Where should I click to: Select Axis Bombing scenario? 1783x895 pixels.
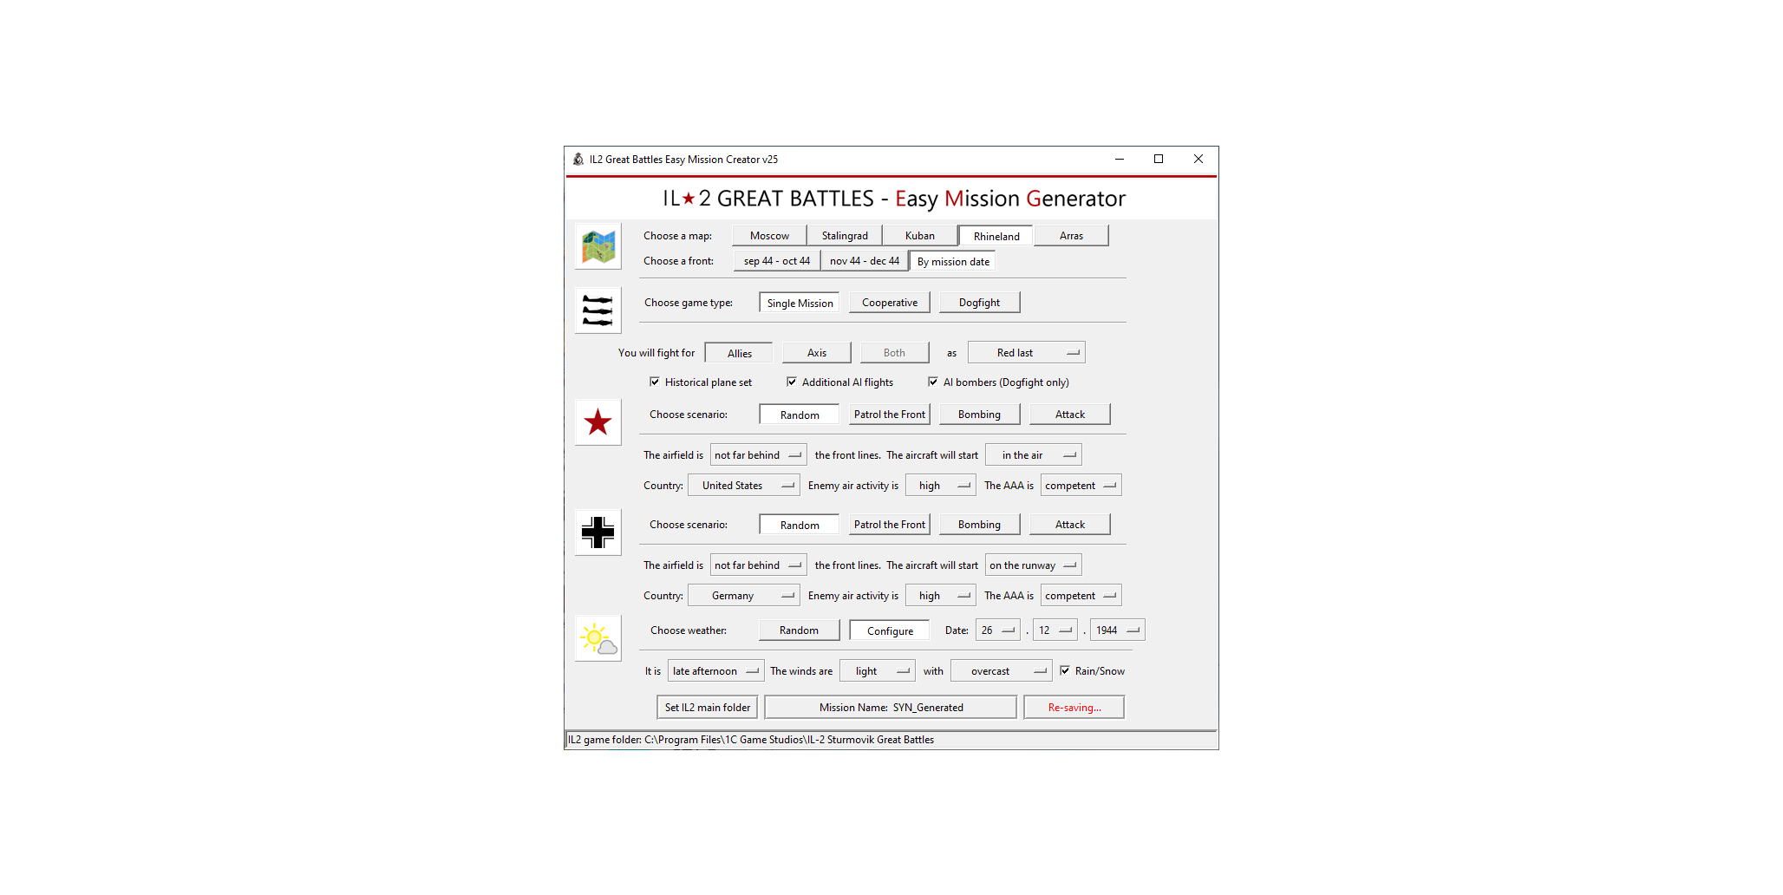tap(980, 525)
